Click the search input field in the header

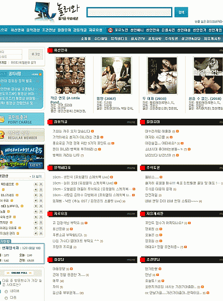click(x=129, y=12)
